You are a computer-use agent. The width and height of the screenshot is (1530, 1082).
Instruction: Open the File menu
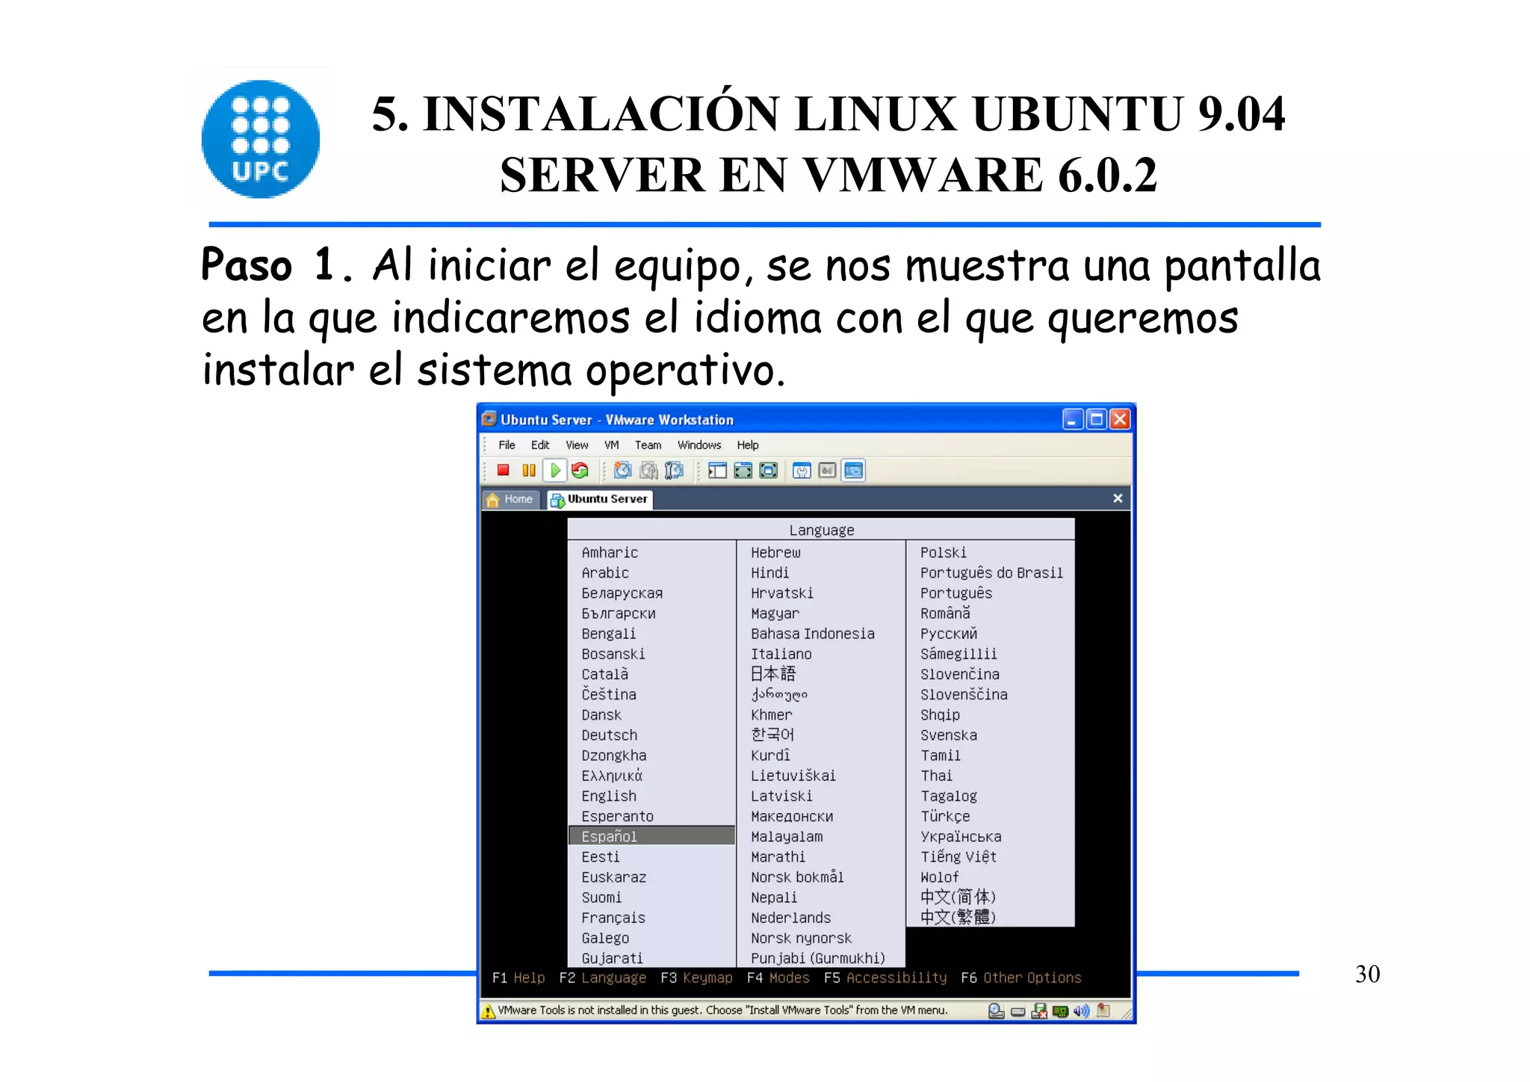(507, 445)
